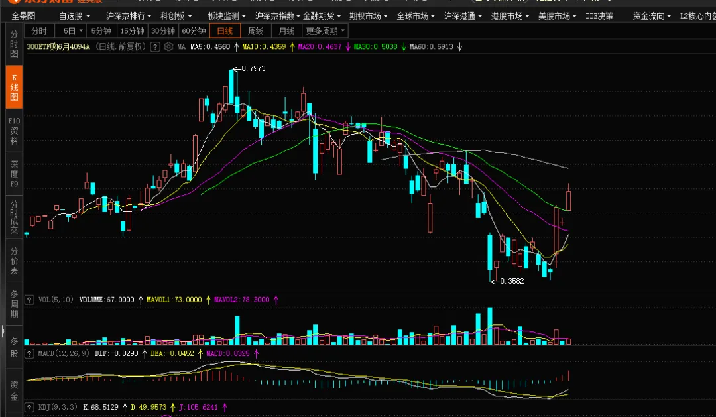Click MA10:0.4359 indicator value
This screenshot has width=716, height=417.
(x=264, y=46)
